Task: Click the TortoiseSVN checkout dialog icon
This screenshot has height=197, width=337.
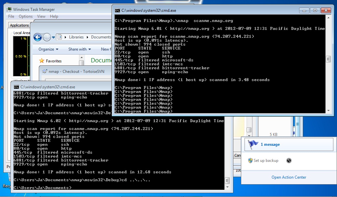Action: point(44,71)
